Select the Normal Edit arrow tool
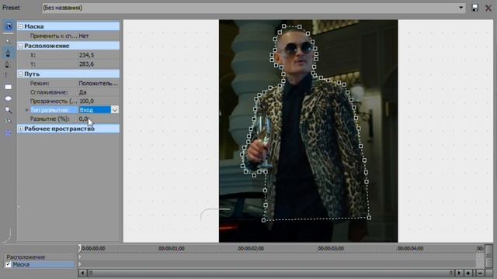Image resolution: width=497 pixels, height=279 pixels. point(9,41)
